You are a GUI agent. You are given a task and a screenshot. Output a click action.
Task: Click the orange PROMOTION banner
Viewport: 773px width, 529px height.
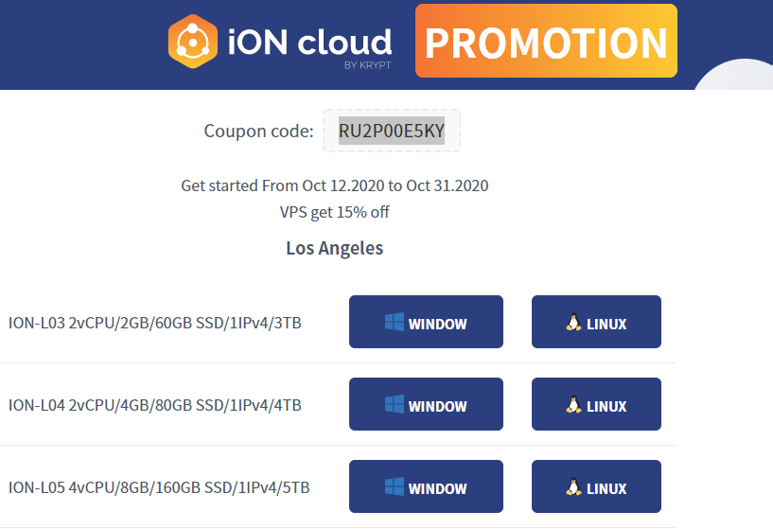coord(546,41)
